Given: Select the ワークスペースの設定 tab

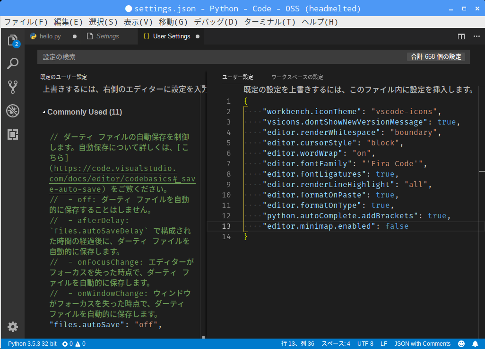Looking at the screenshot, I should point(297,77).
